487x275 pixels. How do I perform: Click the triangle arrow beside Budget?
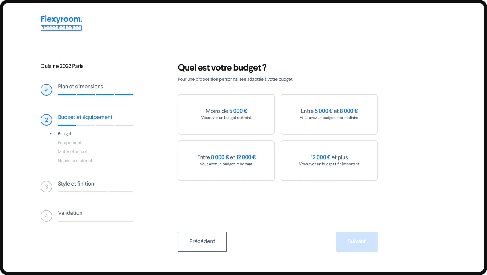(x=50, y=134)
